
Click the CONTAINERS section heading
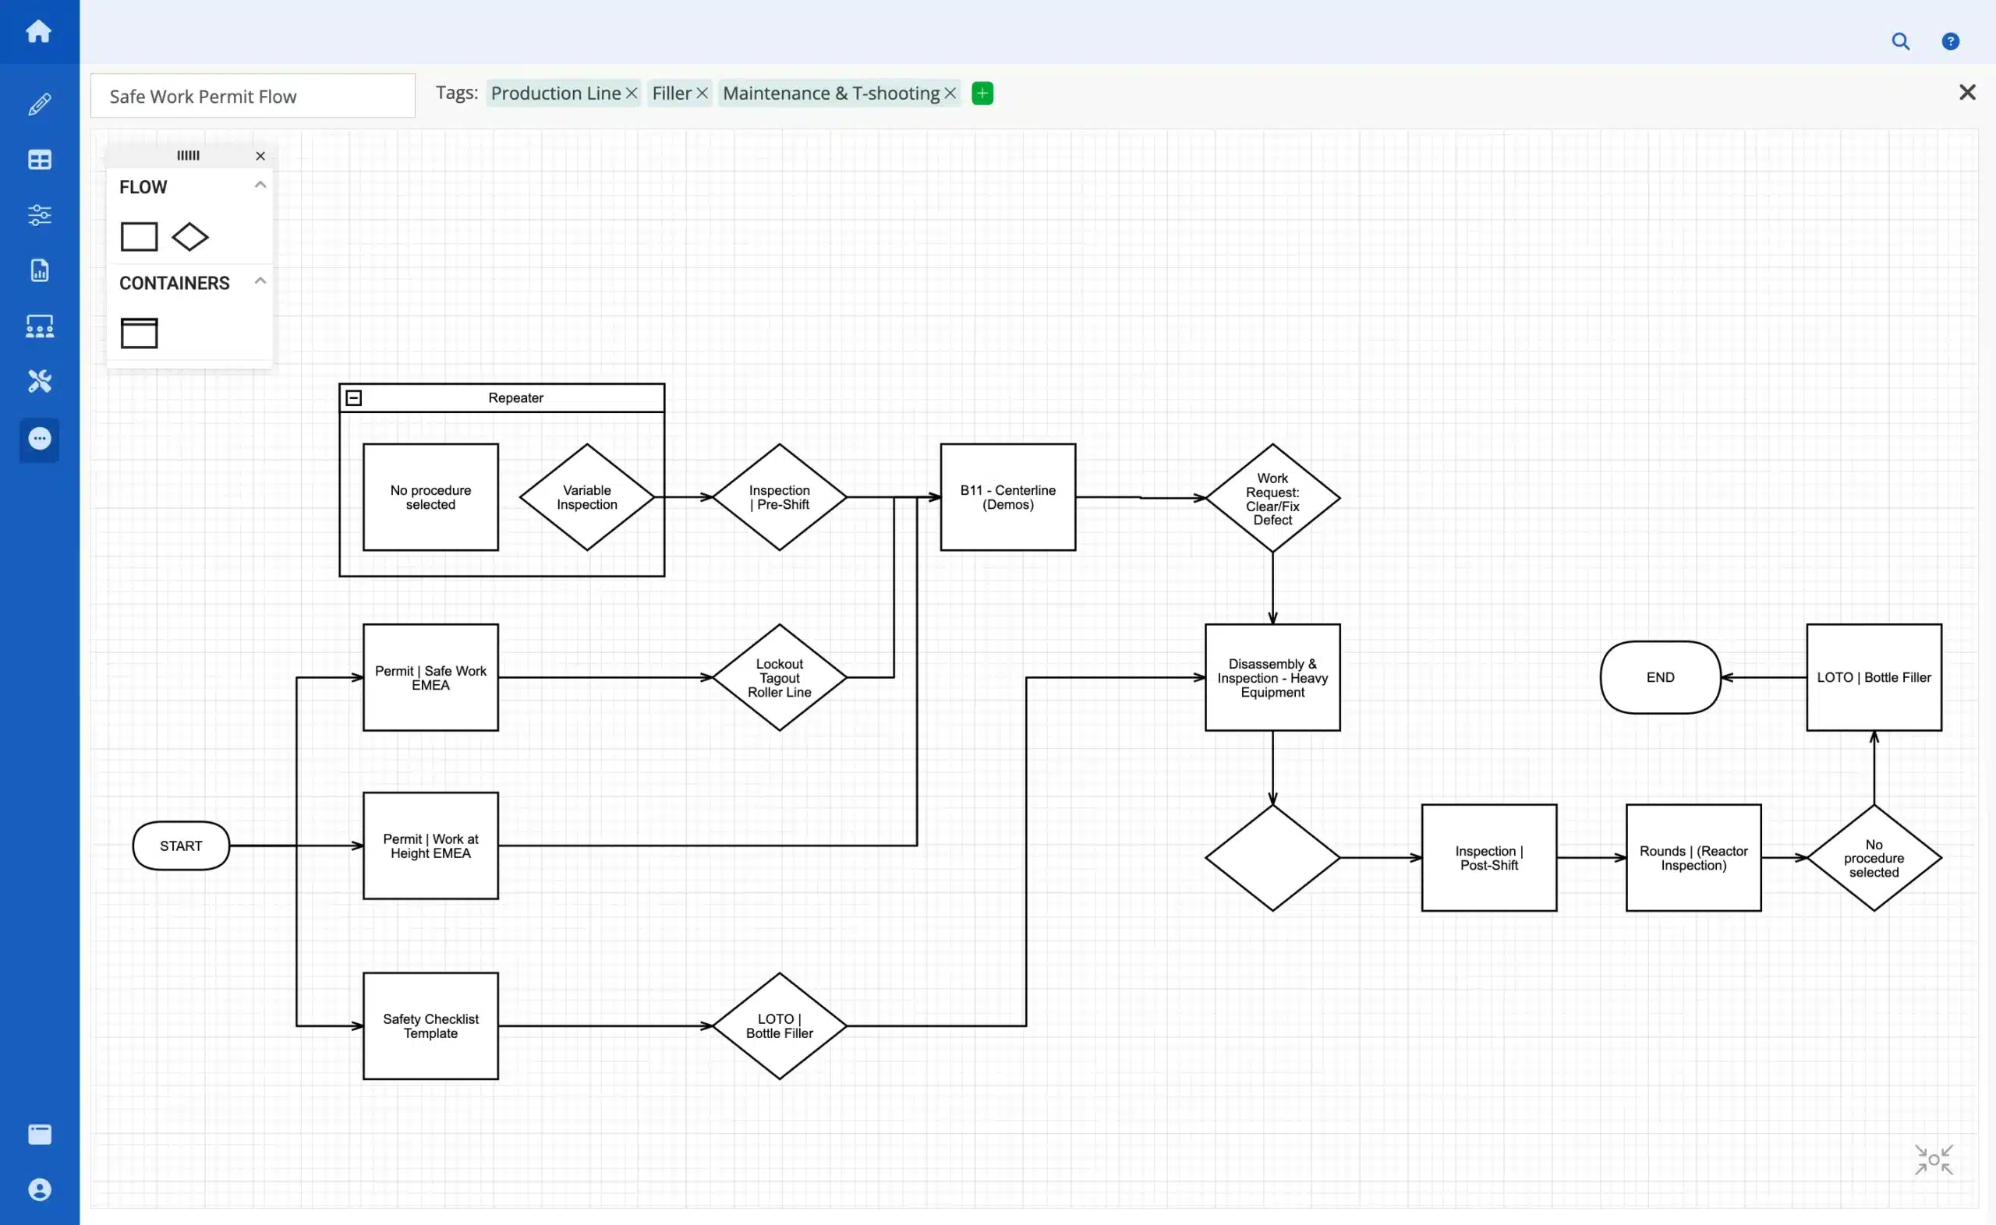(x=174, y=283)
